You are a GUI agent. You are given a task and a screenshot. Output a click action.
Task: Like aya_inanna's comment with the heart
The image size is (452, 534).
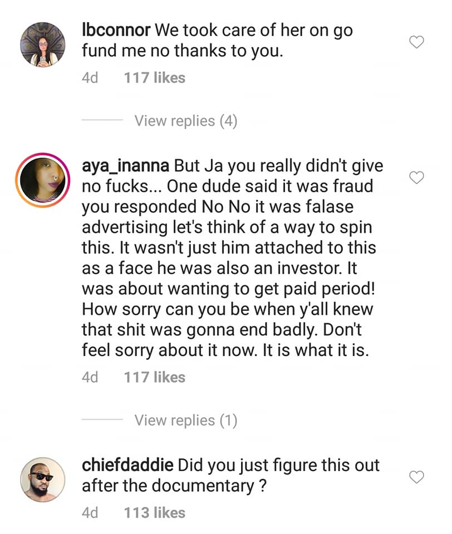click(x=416, y=177)
